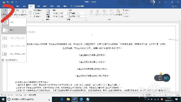Open the Line Numbers (行号) dropdown
The height and width of the screenshot is (102, 181).
coord(37,14)
